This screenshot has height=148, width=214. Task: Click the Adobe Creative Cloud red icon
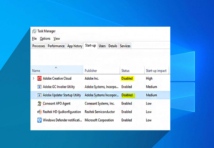pos(39,79)
